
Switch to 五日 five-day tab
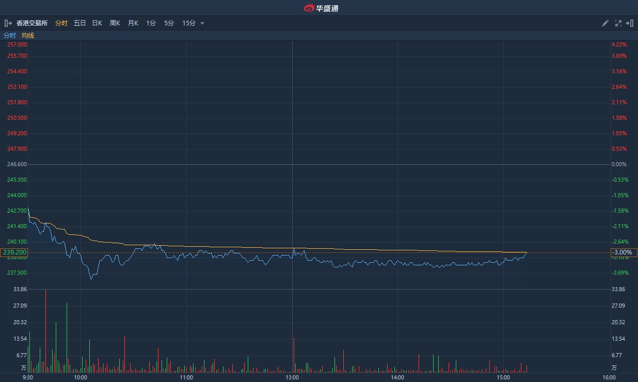coord(79,23)
